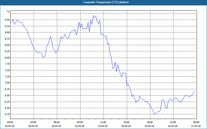
Task: Click the y-axis label '8,75'
Action: click(7, 39)
